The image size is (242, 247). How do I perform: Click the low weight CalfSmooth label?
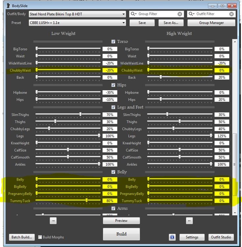coord(20,157)
